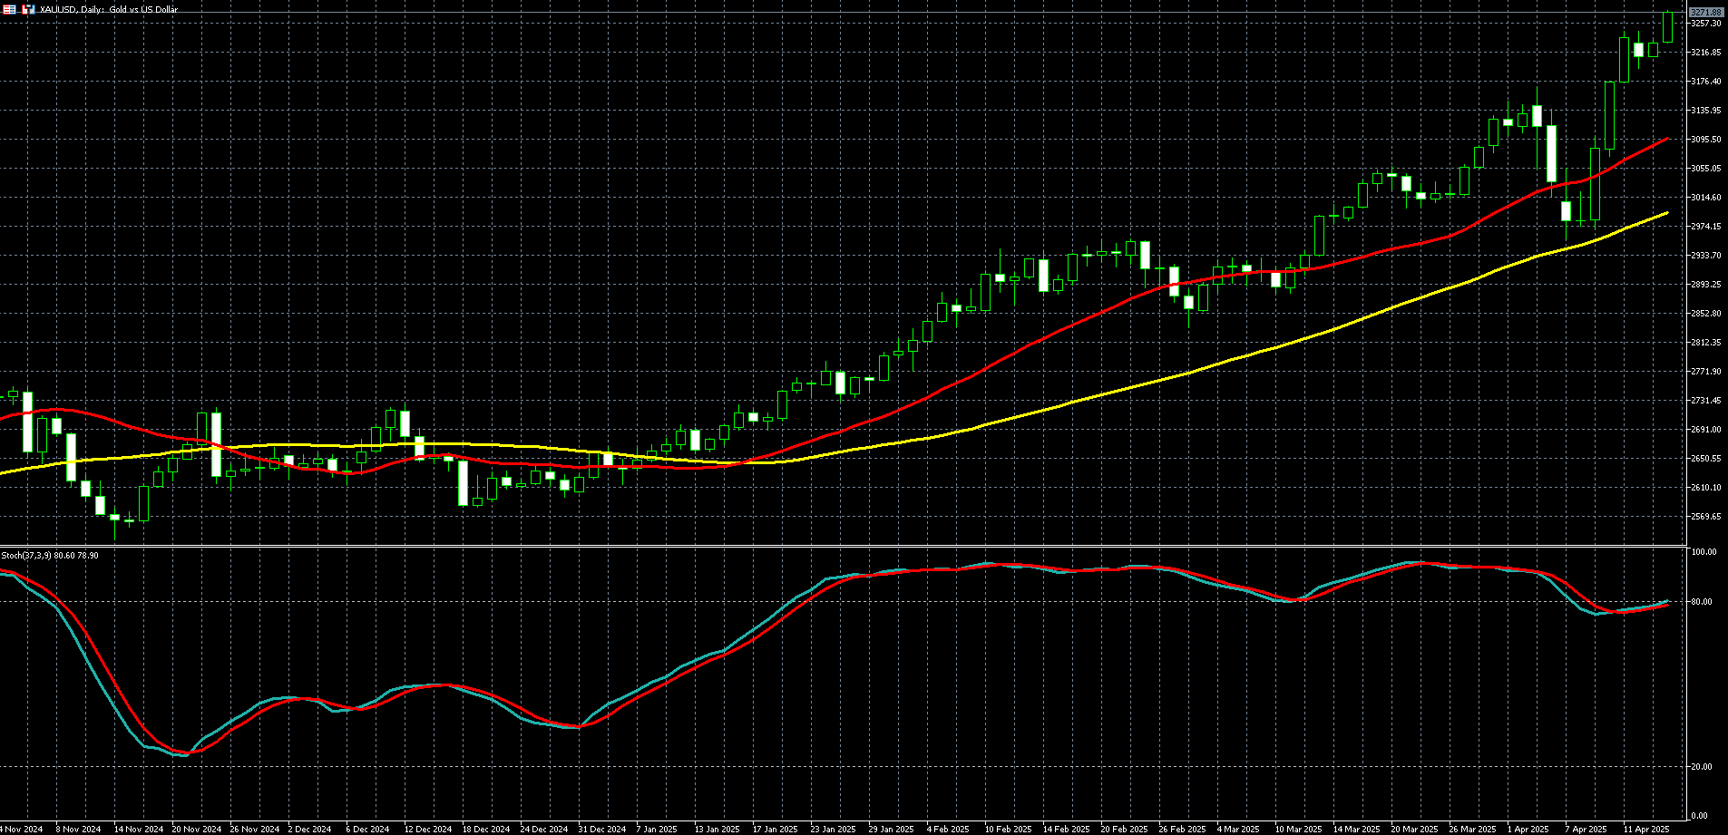Click the 3095.50 price axis label
Screen dimensions: 1728x835
(x=1706, y=140)
